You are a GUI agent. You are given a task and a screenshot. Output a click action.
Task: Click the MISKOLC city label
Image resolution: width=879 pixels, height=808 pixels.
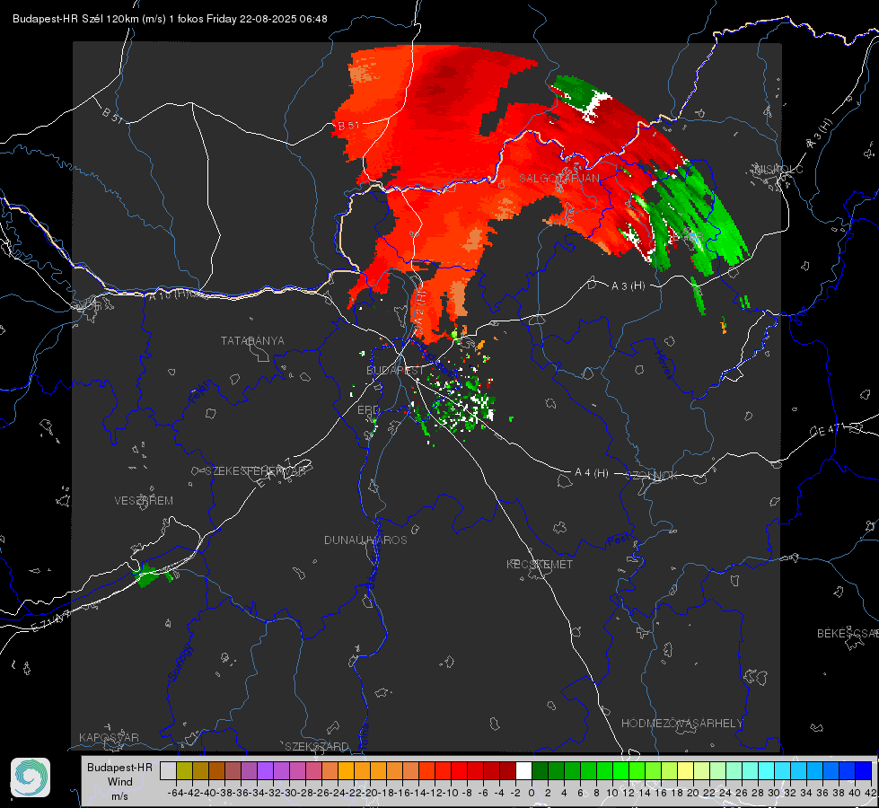point(778,170)
